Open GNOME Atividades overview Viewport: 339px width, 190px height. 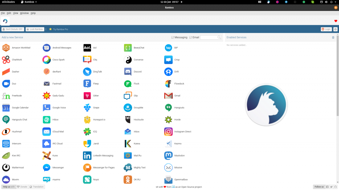(x=8, y=2)
